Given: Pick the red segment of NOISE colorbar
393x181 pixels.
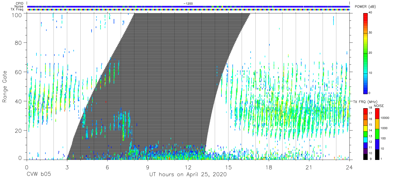Looking at the screenshot, I should tap(377, 113).
